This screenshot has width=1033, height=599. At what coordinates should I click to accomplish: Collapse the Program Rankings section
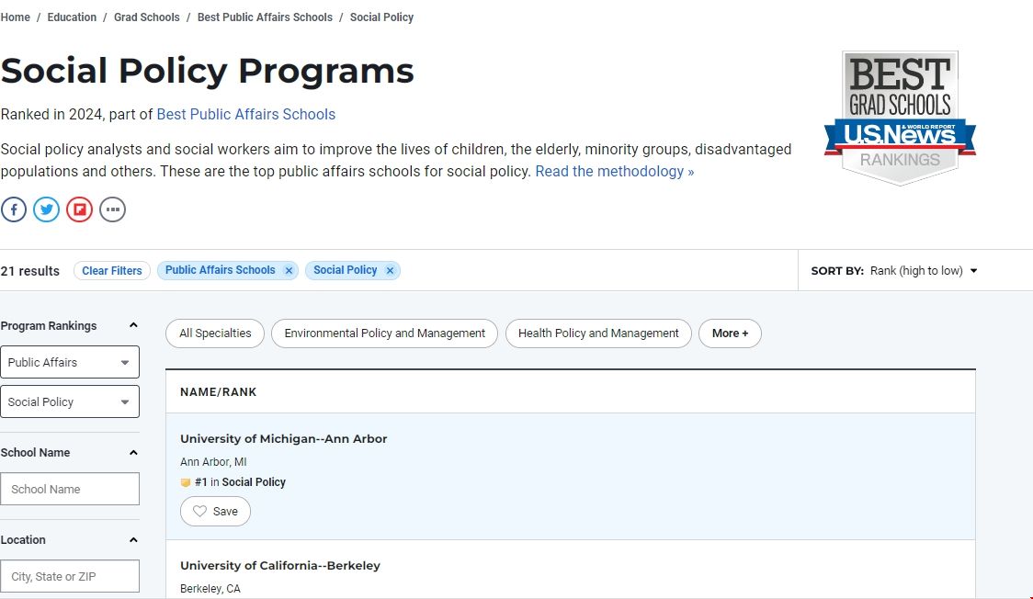pos(133,325)
